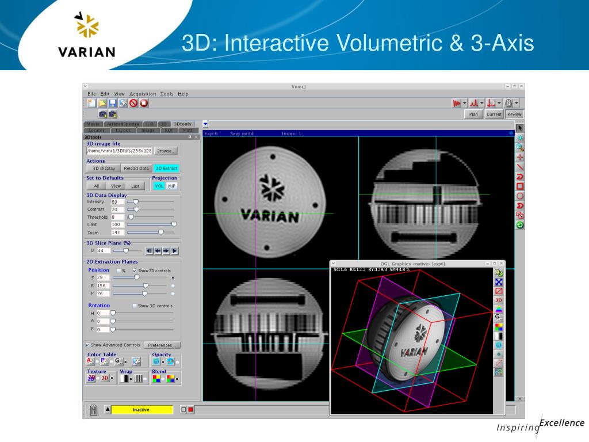Viewport: 589px width, 442px height.
Task: Click the skip-to-start slice plane button
Action: (x=150, y=251)
